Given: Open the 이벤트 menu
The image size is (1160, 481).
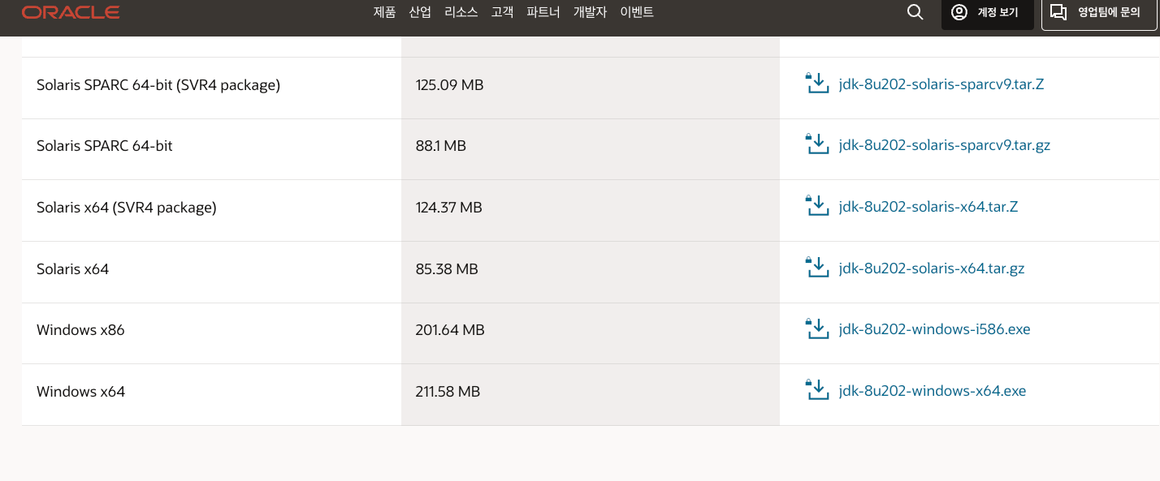Looking at the screenshot, I should [x=637, y=12].
